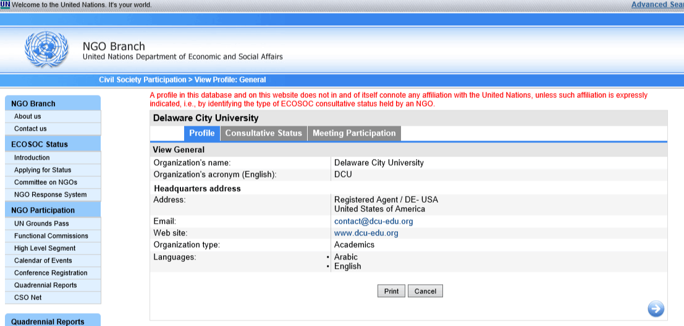Open the contact@dcu-edu.org email link
Viewport: 684px width, 326px height.
(x=373, y=221)
